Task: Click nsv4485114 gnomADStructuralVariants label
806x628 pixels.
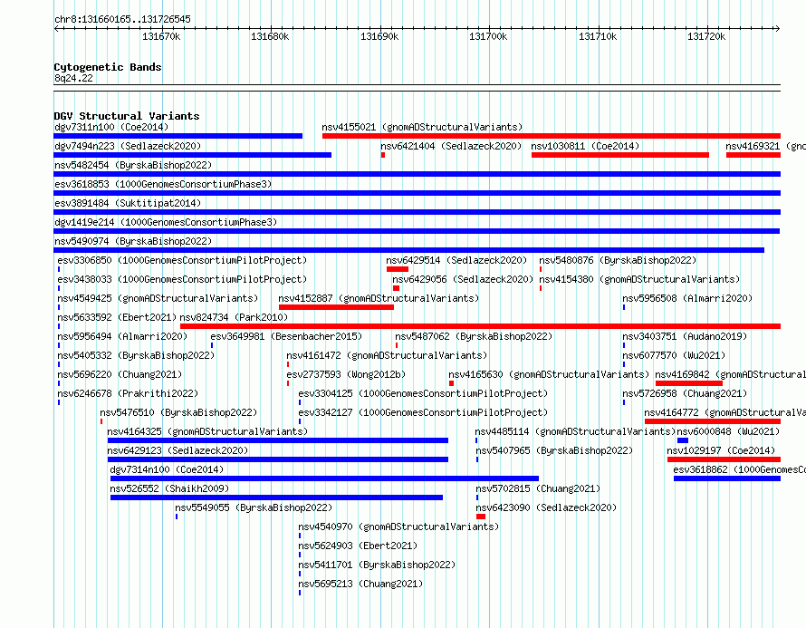Action: [x=575, y=431]
